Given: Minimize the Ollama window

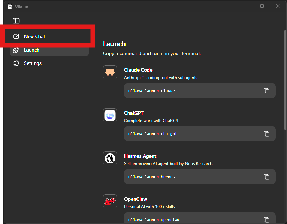Looking at the screenshot, I should click(x=246, y=6).
